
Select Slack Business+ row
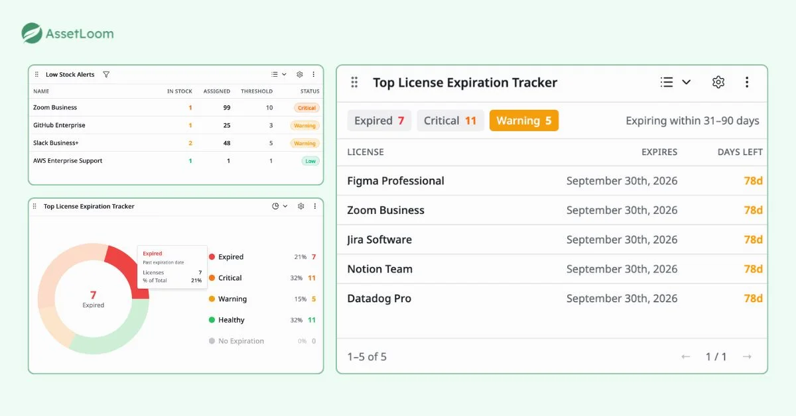click(176, 143)
